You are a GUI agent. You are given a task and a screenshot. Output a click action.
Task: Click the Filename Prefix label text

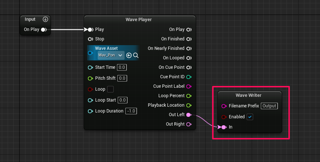coord(244,106)
